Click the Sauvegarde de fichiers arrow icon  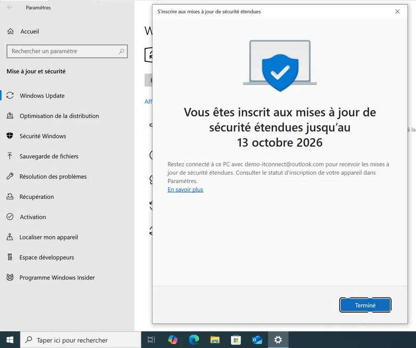point(10,156)
